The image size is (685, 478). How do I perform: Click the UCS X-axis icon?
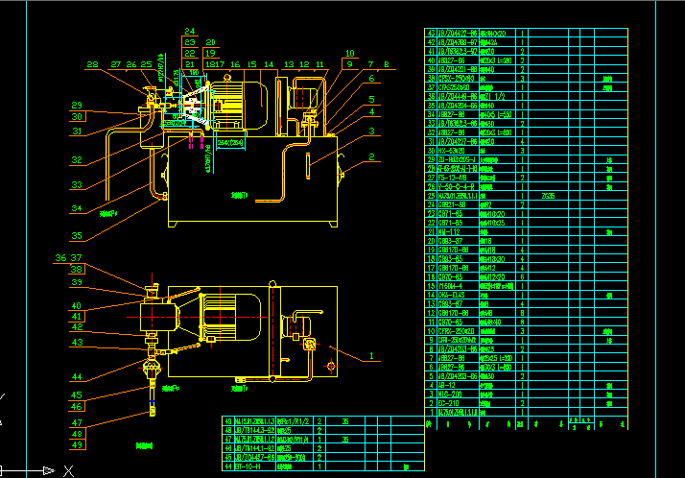tap(66, 469)
